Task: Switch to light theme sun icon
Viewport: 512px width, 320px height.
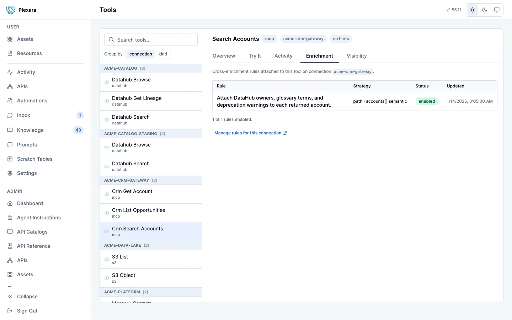Action: pyautogui.click(x=473, y=10)
